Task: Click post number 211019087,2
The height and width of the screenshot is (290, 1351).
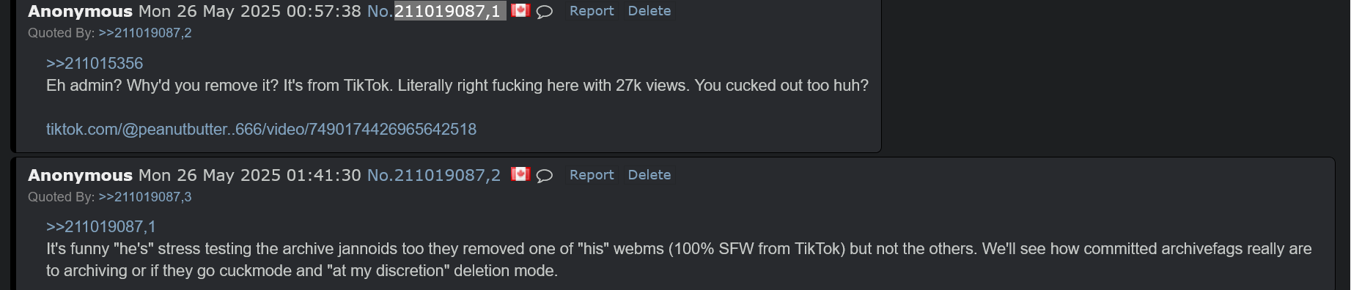Action: coord(448,175)
